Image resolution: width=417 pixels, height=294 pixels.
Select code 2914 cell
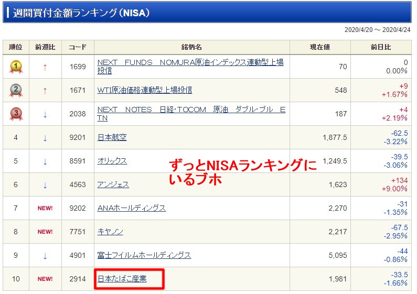coord(78,279)
